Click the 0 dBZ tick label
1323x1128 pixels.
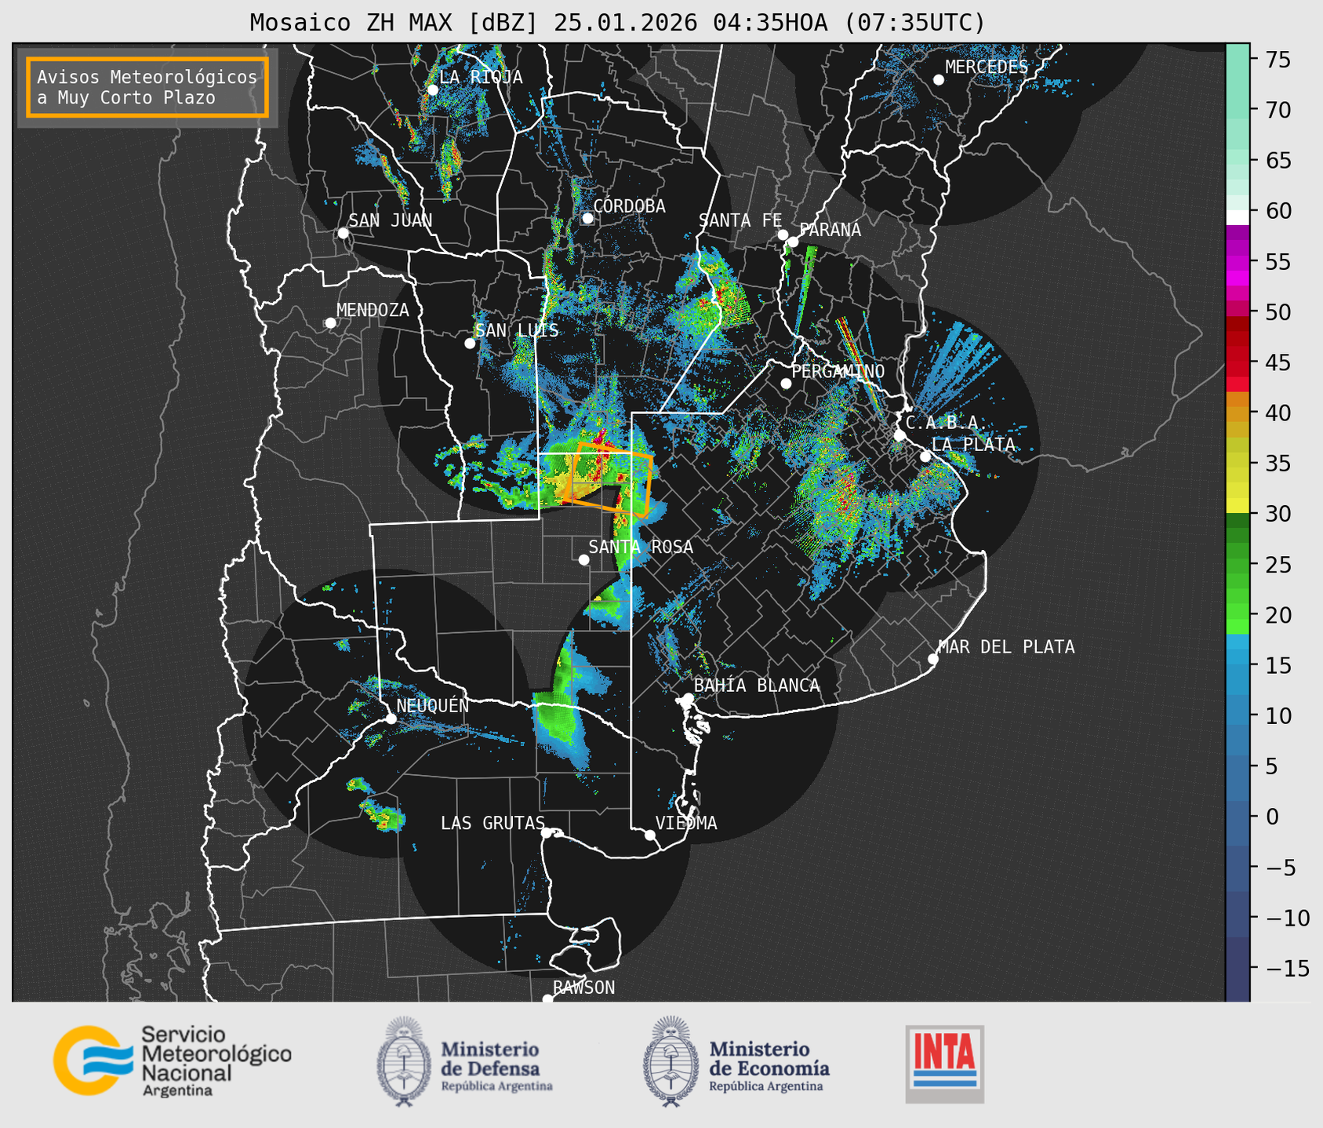pos(1272,817)
